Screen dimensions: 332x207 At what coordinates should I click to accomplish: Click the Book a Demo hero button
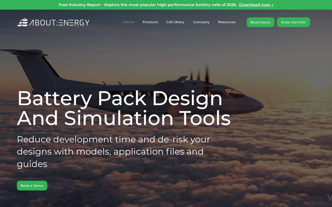32,186
